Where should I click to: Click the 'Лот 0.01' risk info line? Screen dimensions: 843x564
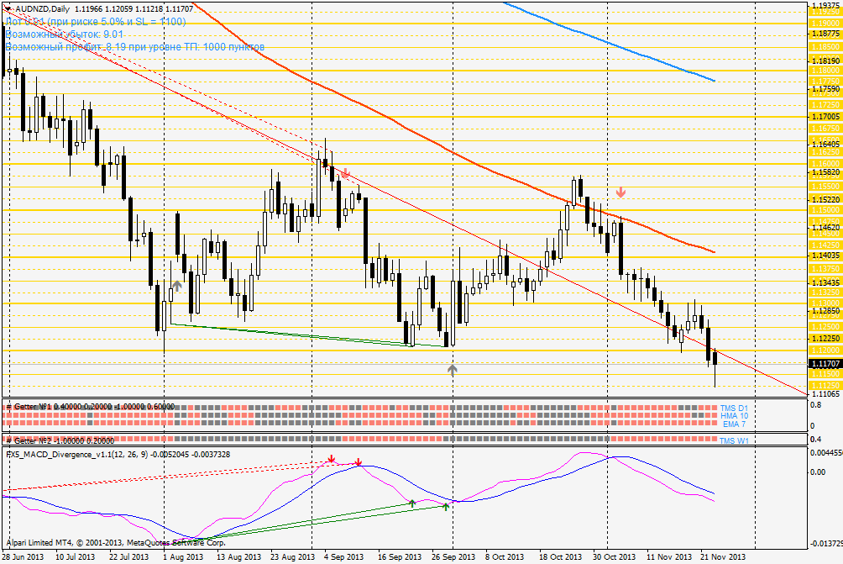tap(96, 22)
